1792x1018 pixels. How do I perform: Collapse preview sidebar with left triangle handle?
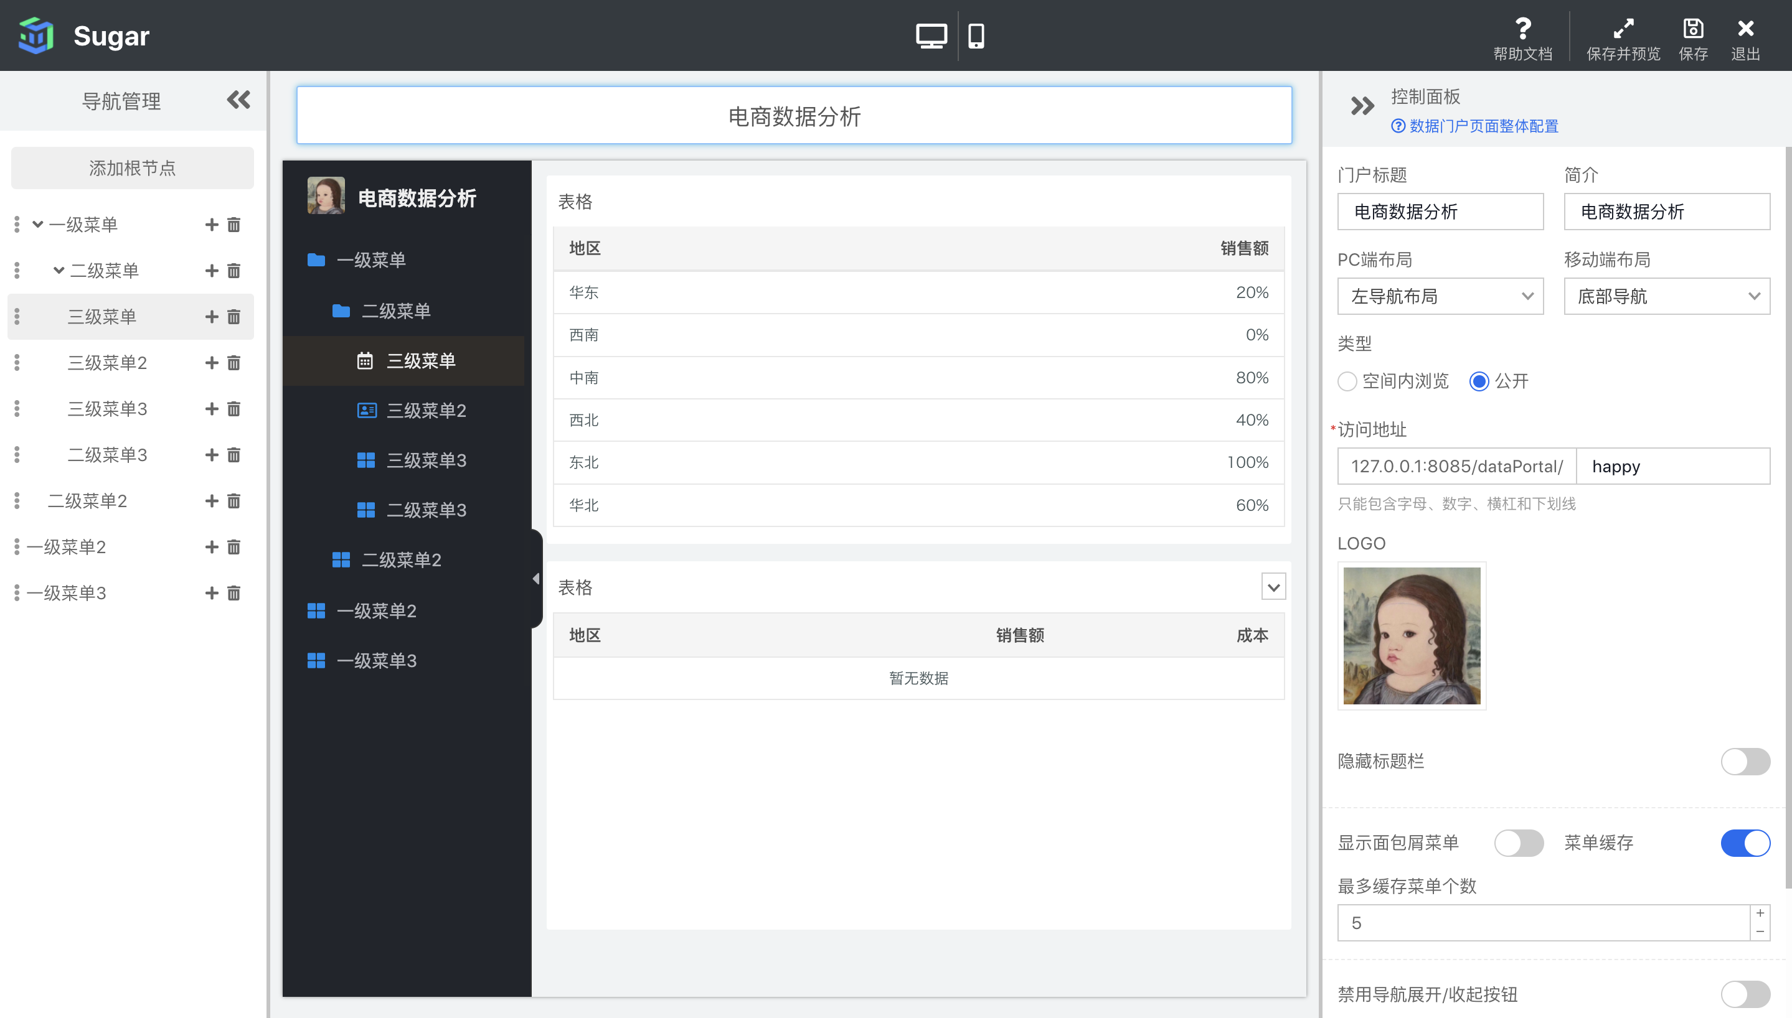535,579
